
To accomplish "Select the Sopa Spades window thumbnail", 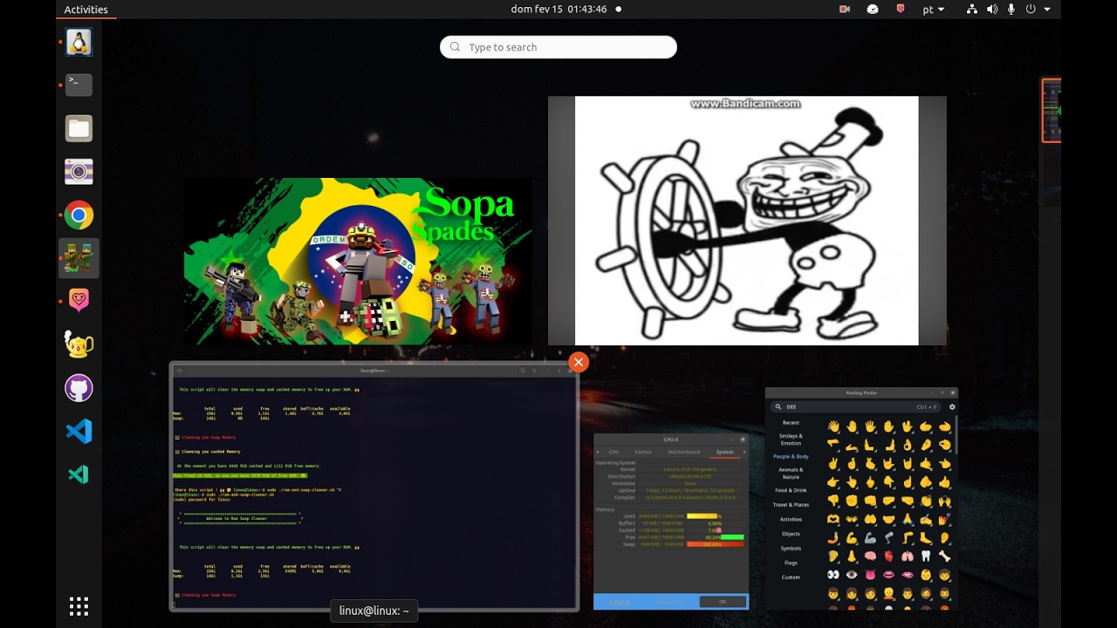I will 358,262.
